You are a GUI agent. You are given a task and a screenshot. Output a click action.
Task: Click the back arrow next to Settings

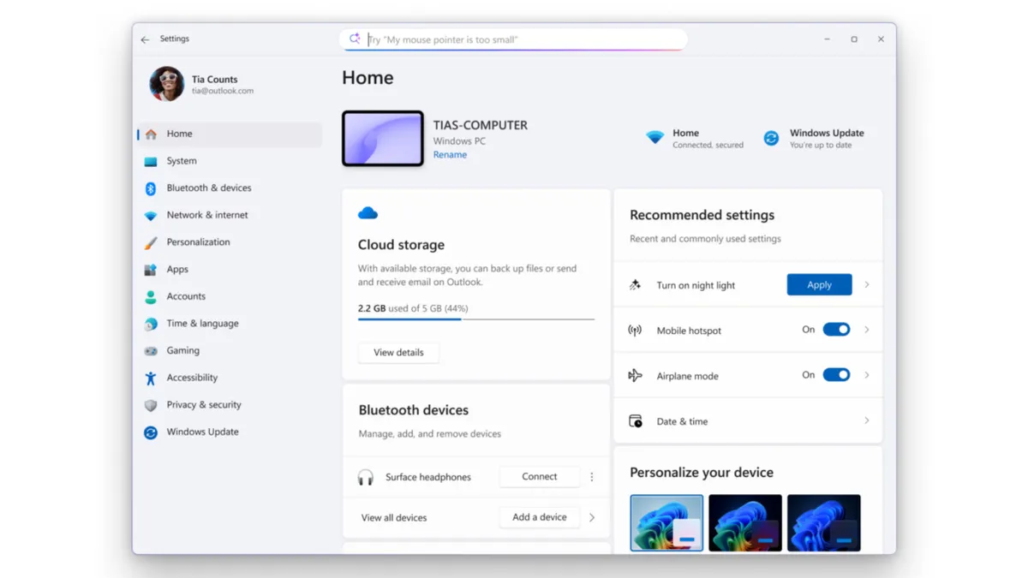pyautogui.click(x=146, y=39)
